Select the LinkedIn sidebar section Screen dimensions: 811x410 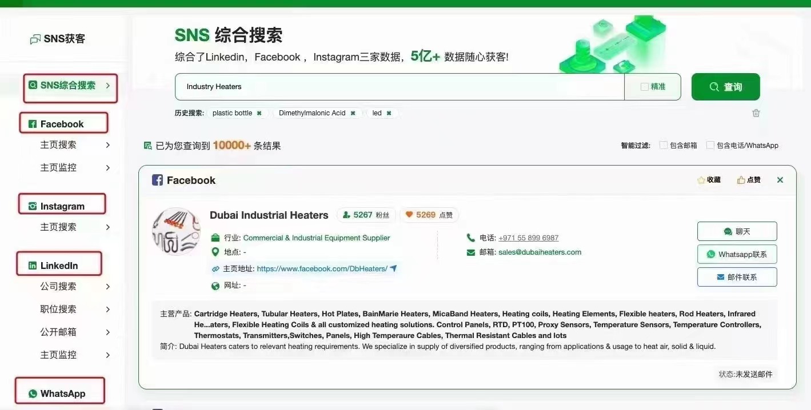59,264
